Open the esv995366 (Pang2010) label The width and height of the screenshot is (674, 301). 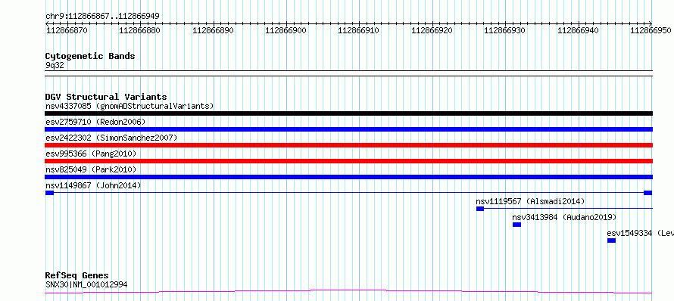91,154
